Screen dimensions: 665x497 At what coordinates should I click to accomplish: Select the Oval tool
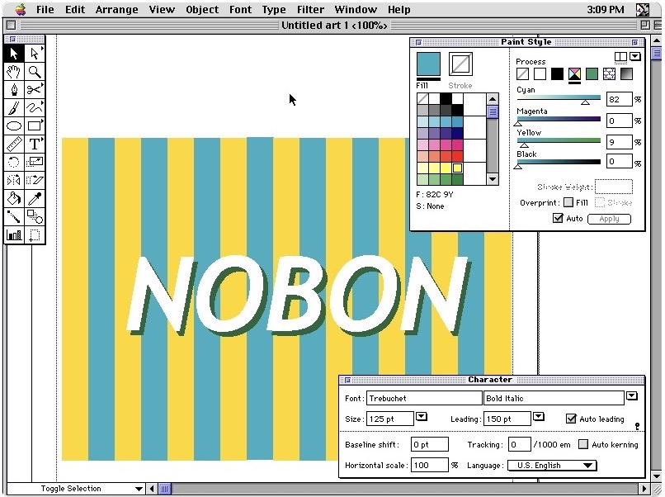pyautogui.click(x=14, y=126)
